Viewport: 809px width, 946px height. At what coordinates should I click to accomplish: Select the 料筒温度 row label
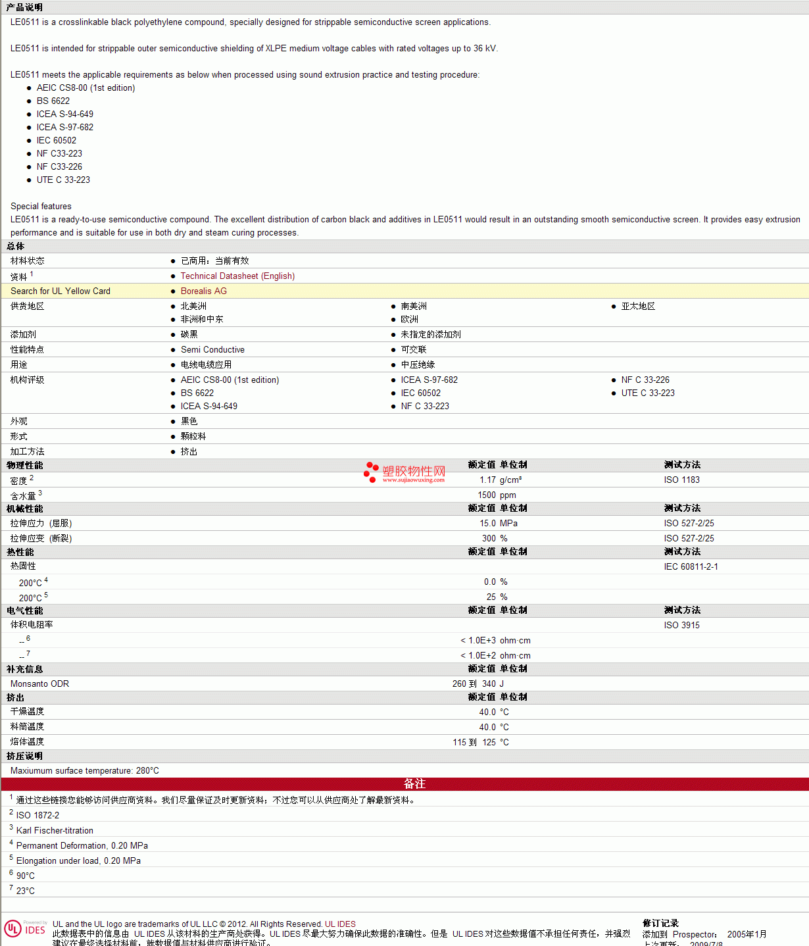28,727
